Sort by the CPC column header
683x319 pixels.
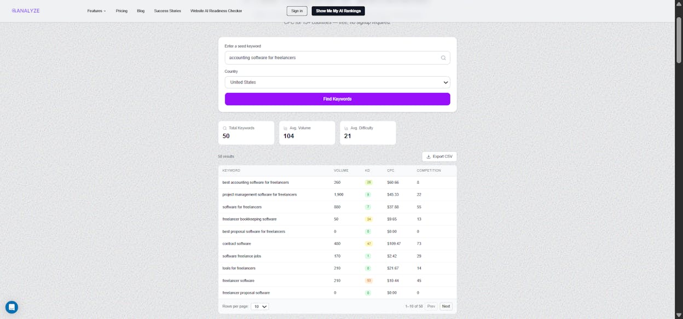click(391, 170)
